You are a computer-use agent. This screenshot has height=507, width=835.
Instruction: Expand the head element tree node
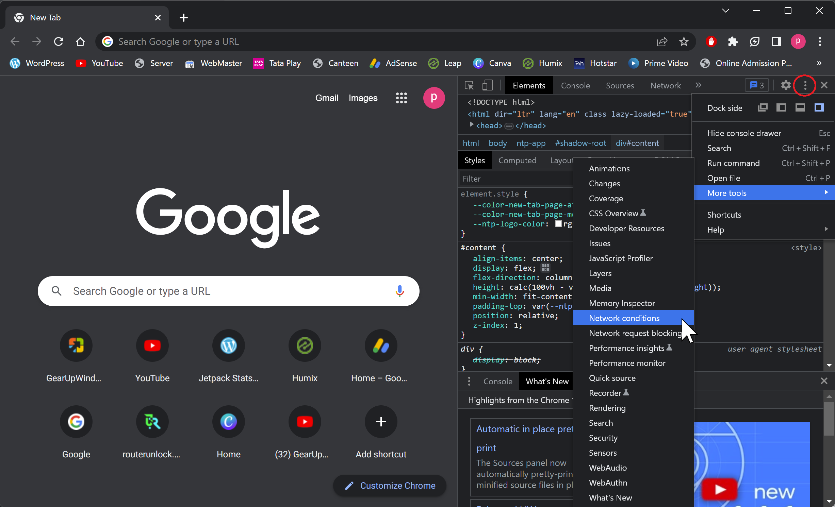click(472, 126)
